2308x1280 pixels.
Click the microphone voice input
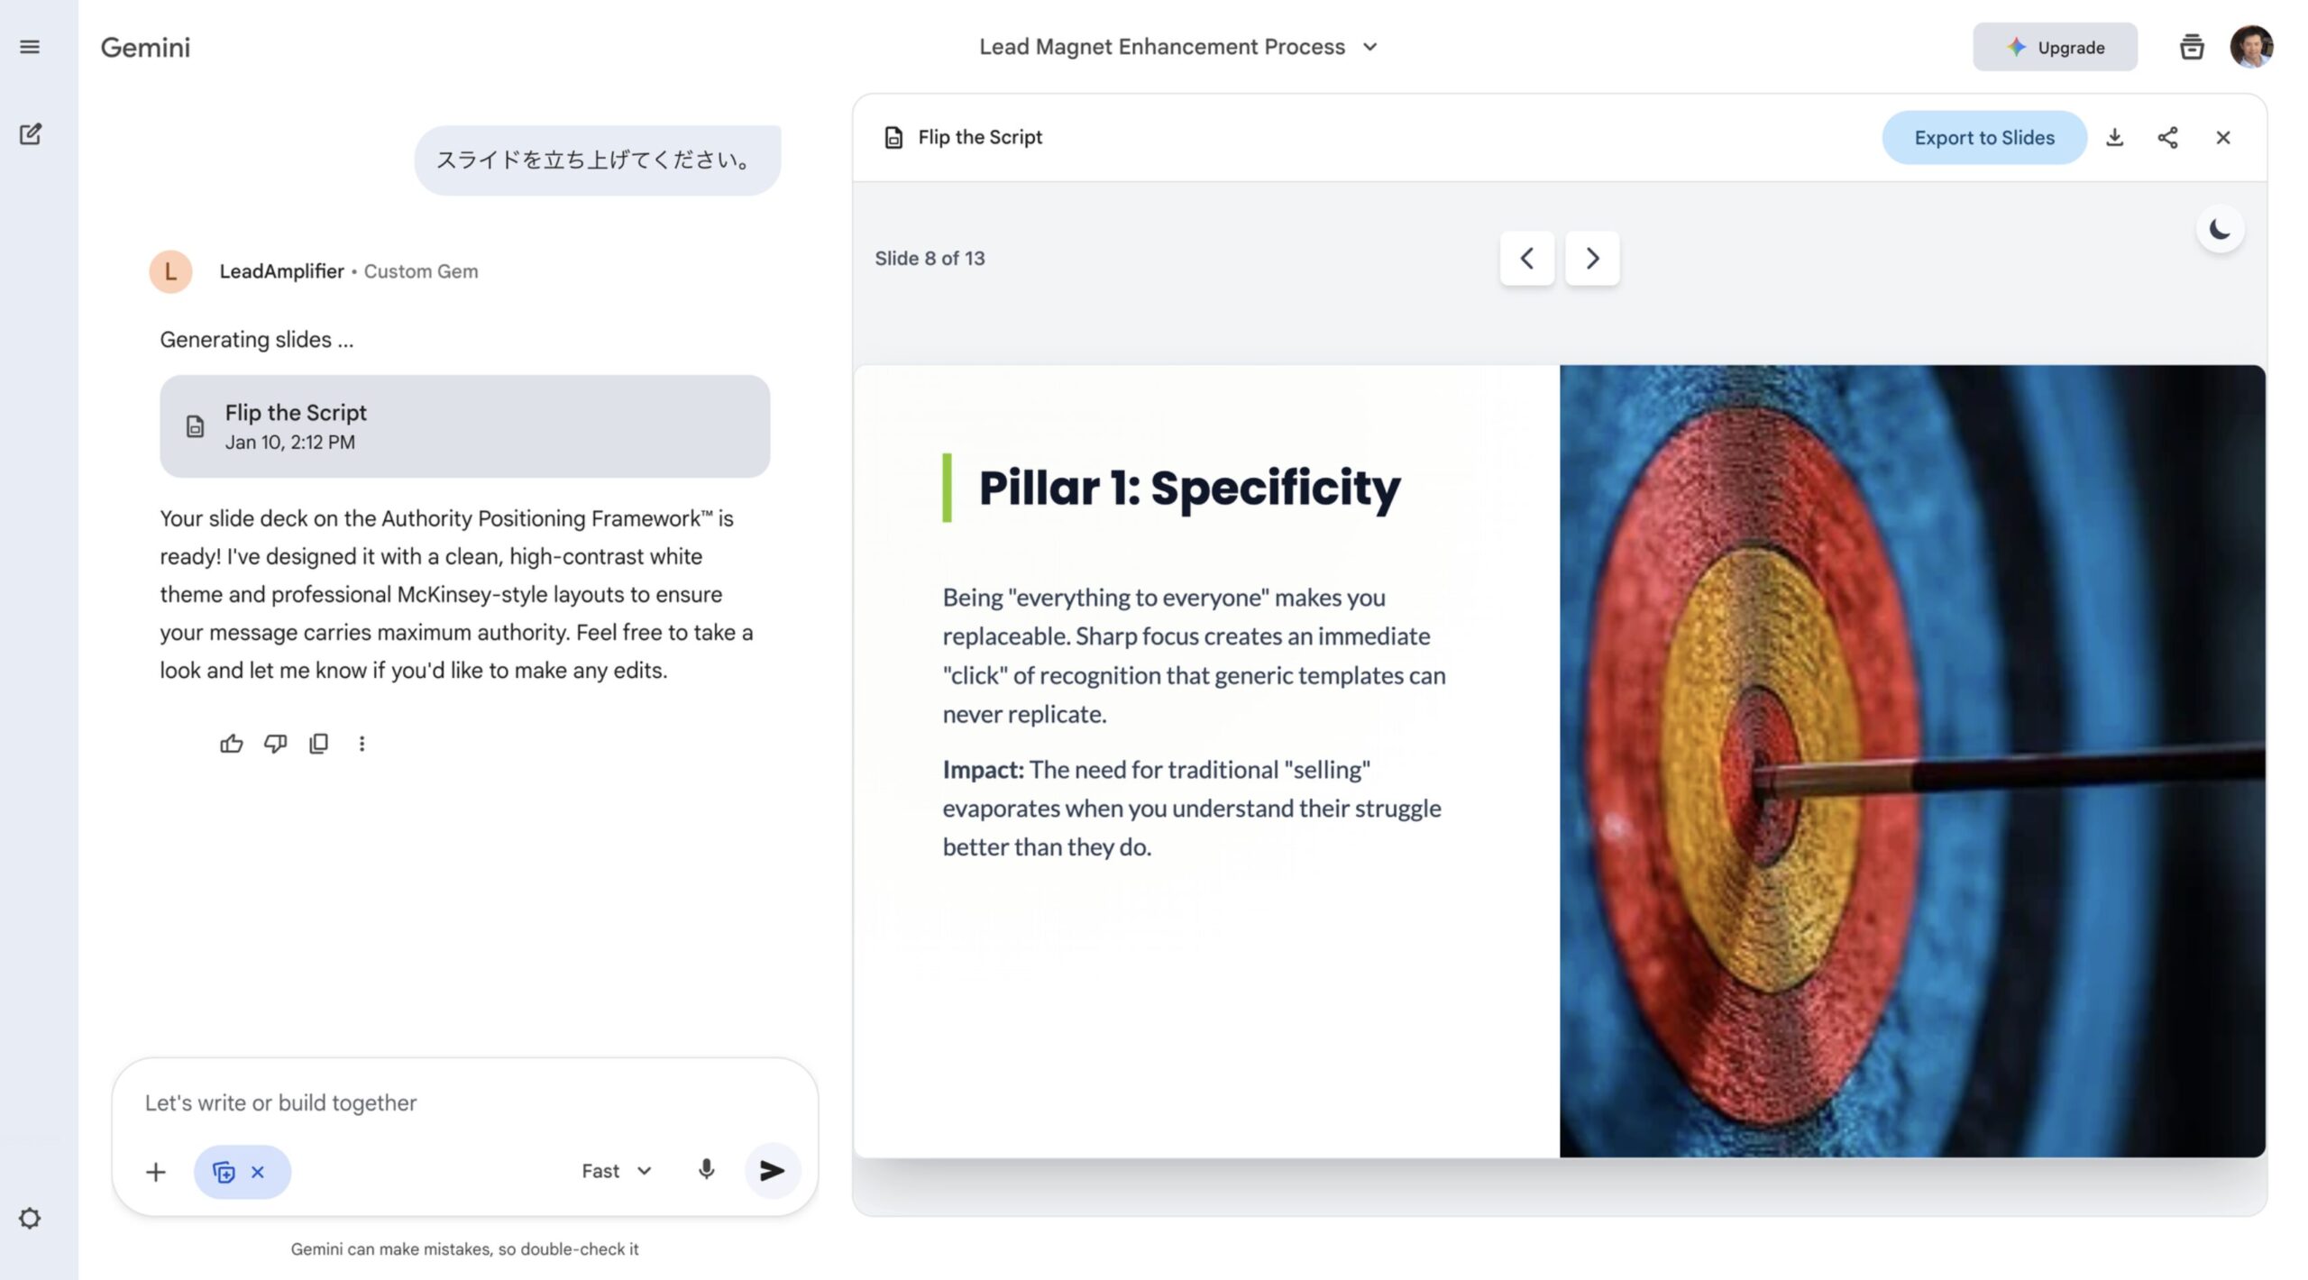point(706,1170)
